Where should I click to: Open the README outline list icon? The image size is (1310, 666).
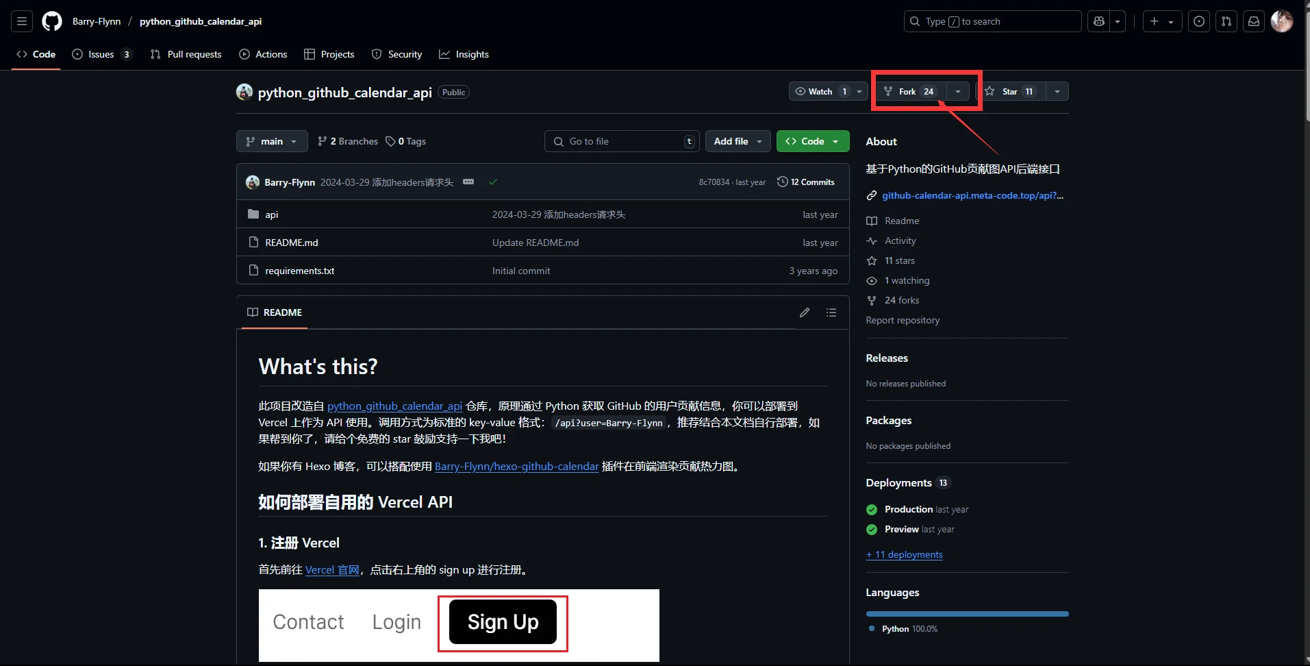coord(831,312)
